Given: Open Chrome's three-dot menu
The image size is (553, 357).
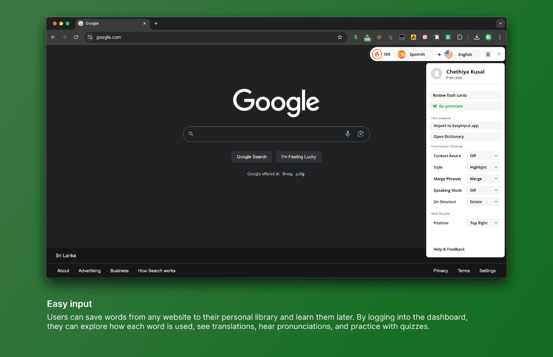Looking at the screenshot, I should pos(500,37).
